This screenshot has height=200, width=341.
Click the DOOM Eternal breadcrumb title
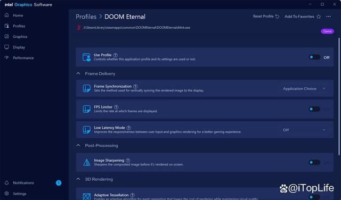pyautogui.click(x=125, y=16)
